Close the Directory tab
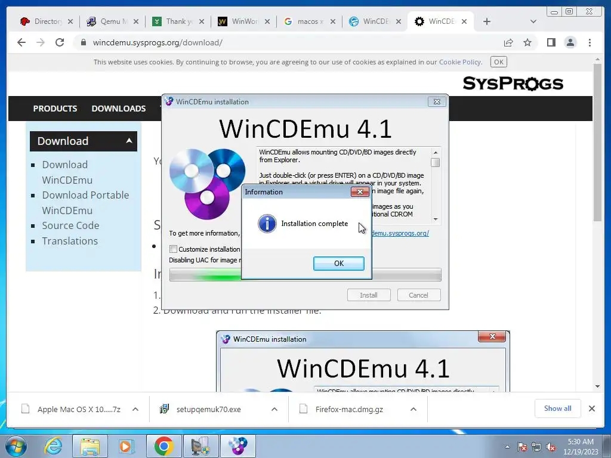The image size is (611, 458). pos(70,21)
